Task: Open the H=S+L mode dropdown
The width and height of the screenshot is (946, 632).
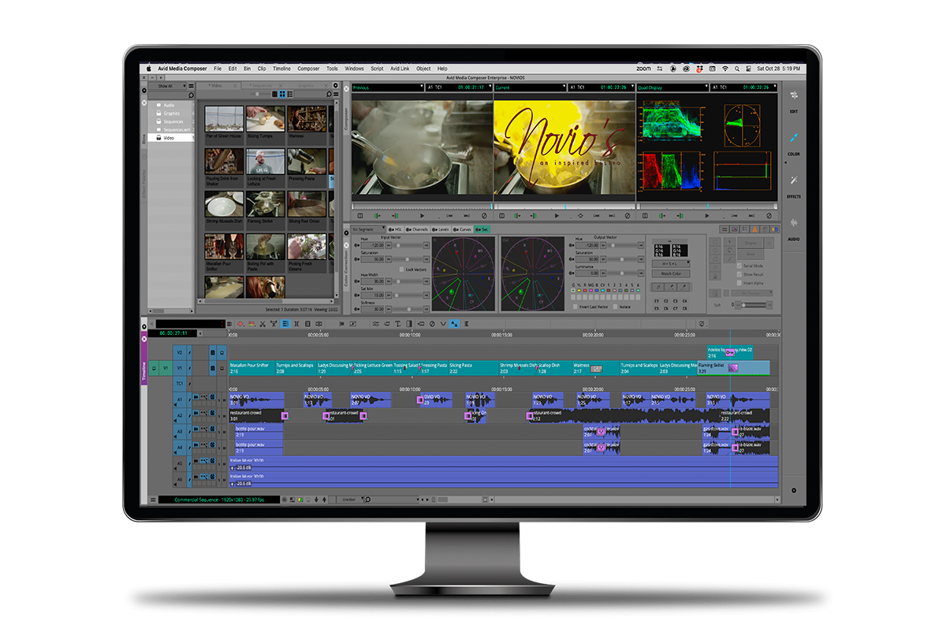Action: point(672,264)
